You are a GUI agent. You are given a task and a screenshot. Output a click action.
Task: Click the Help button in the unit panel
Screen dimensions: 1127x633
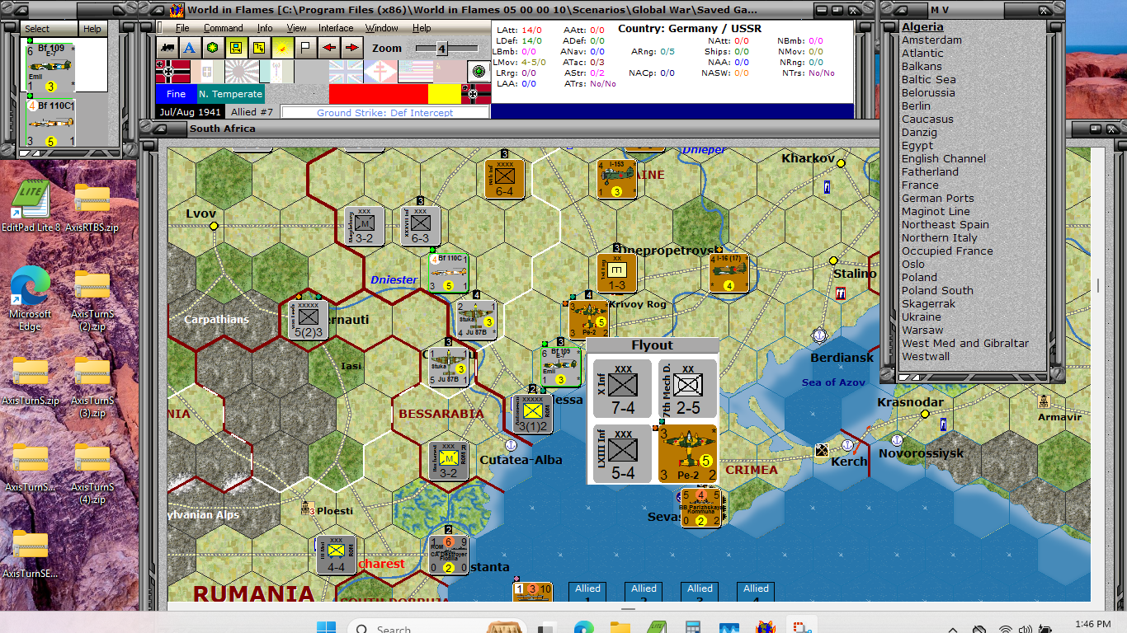(x=92, y=29)
